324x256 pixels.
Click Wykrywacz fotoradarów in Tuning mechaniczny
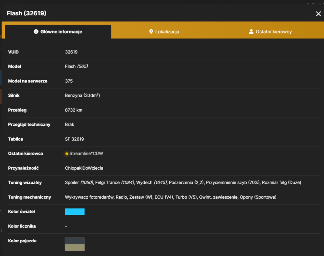coord(89,197)
